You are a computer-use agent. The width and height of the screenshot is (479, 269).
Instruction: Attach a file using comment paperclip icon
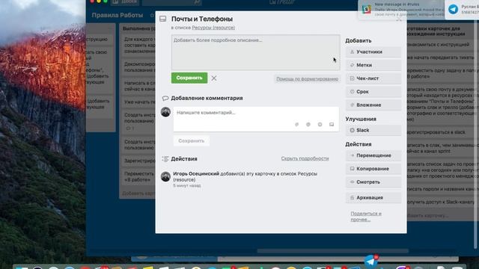(x=296, y=125)
